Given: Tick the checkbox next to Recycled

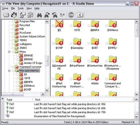Looking at the screenshot, I should (13, 25).
